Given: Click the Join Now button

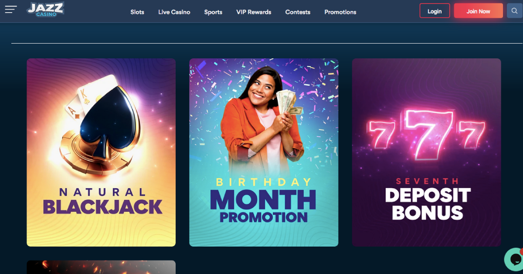Looking at the screenshot, I should 479,11.
